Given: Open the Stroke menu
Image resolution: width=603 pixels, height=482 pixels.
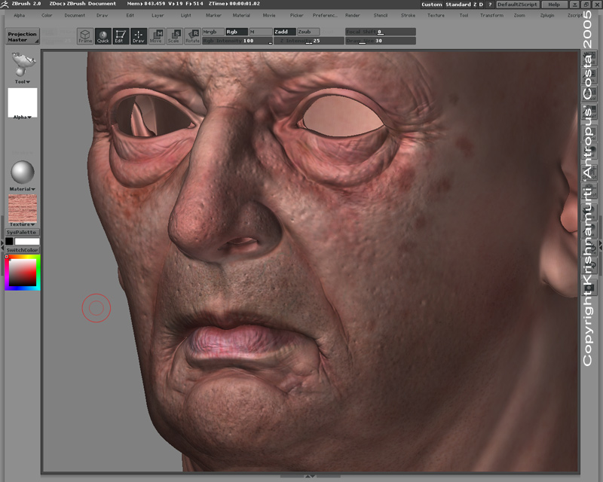Looking at the screenshot, I should (x=408, y=15).
